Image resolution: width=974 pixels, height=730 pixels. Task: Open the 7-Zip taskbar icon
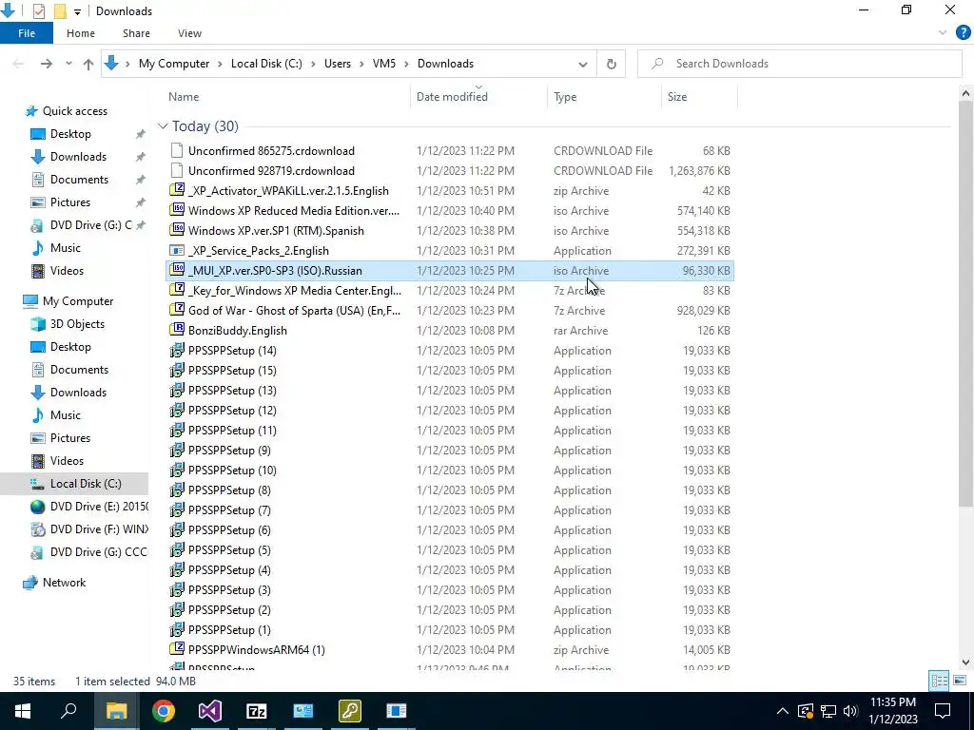(x=257, y=711)
